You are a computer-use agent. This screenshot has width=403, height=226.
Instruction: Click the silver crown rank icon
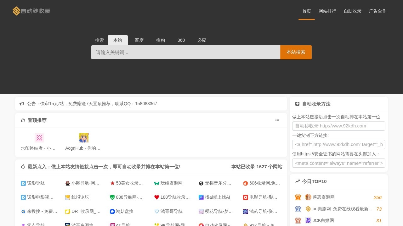298,209
